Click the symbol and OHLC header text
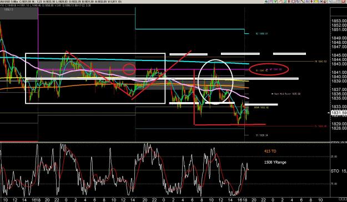The image size is (347, 202). pos(61,2)
